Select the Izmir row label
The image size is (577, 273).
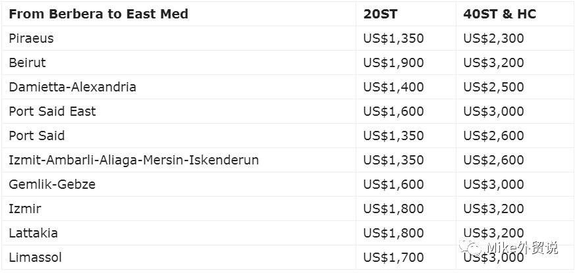pyautogui.click(x=24, y=209)
